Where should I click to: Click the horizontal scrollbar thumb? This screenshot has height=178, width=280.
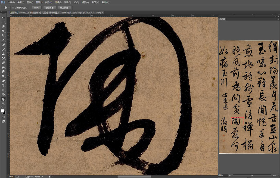point(134,177)
